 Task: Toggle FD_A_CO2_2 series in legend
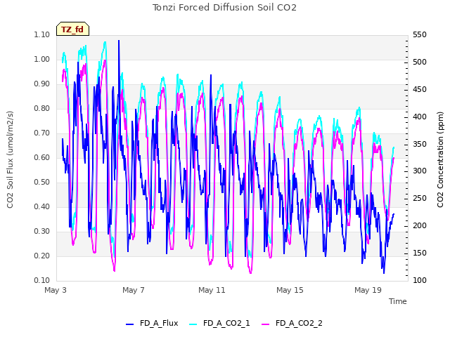tap(292, 323)
